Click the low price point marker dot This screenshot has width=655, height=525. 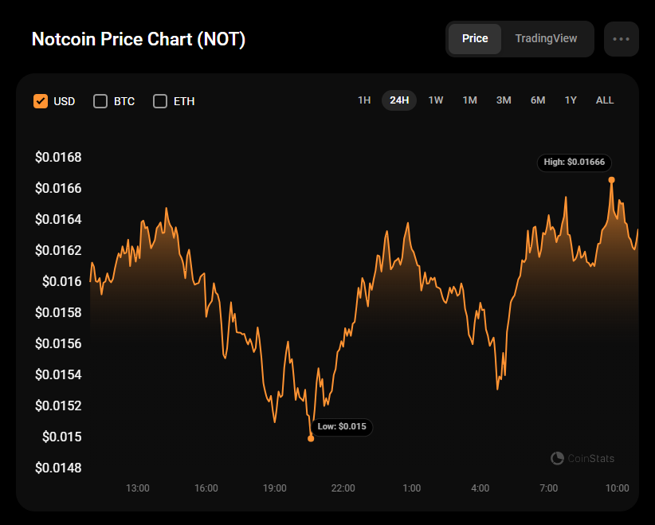point(311,438)
